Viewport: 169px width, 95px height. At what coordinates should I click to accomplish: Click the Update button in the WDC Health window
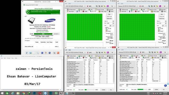104,90
